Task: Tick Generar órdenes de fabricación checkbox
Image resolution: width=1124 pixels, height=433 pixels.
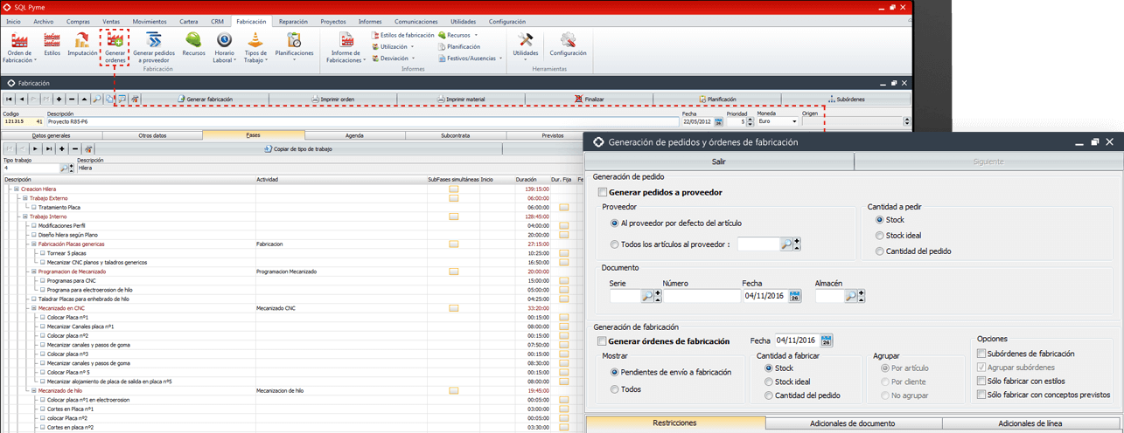Action: click(602, 340)
